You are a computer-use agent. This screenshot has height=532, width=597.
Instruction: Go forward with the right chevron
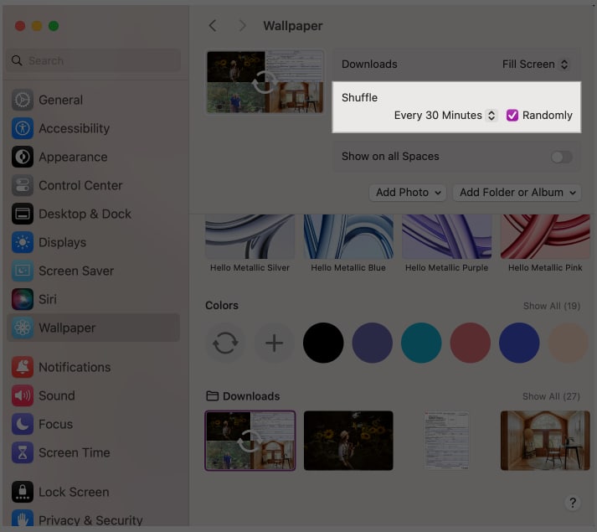point(242,26)
